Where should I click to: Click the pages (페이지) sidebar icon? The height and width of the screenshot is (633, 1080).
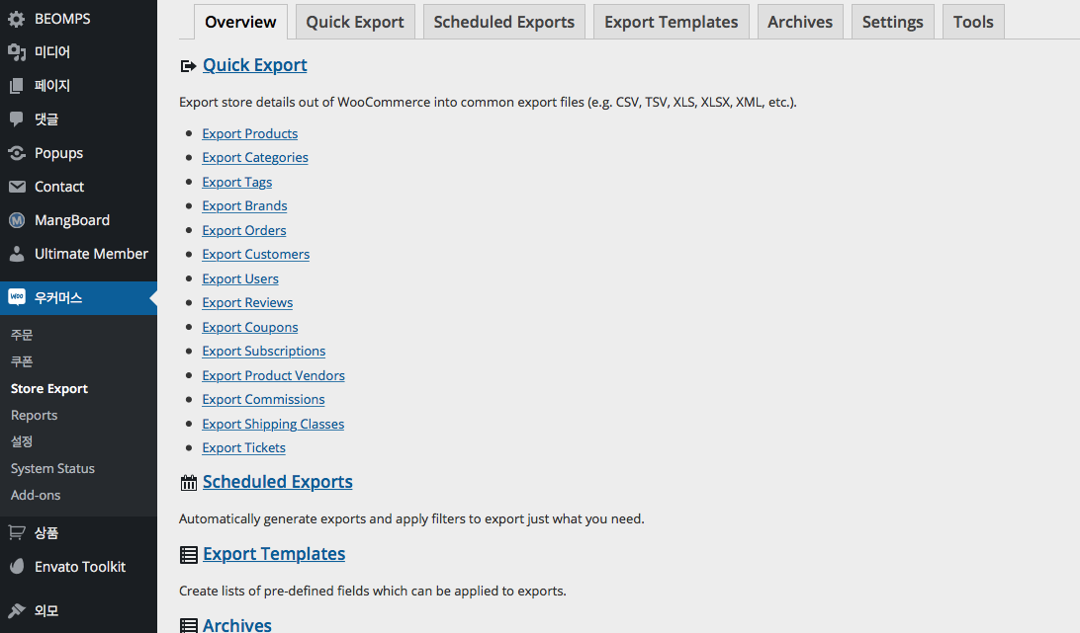pyautogui.click(x=17, y=86)
